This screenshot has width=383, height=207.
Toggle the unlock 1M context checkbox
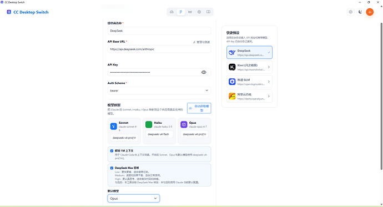click(112, 151)
